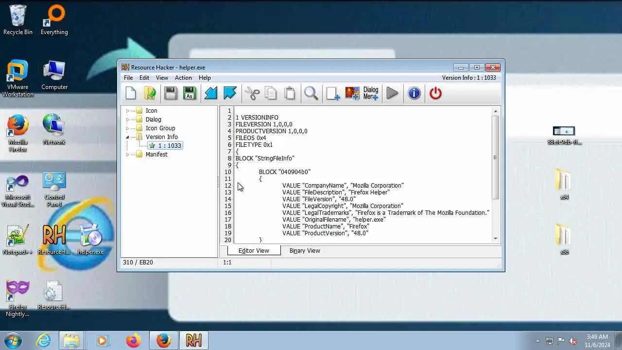Screen dimensions: 622x350
Task: Click the Save floppy disk toolbar icon
Action: click(x=171, y=93)
